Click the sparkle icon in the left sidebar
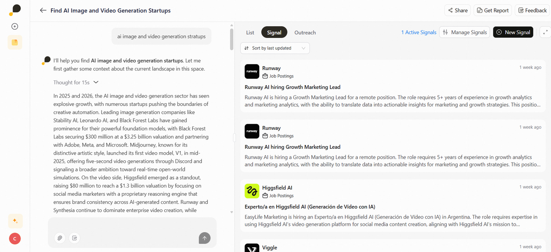Image resolution: width=551 pixels, height=252 pixels. (x=15, y=221)
